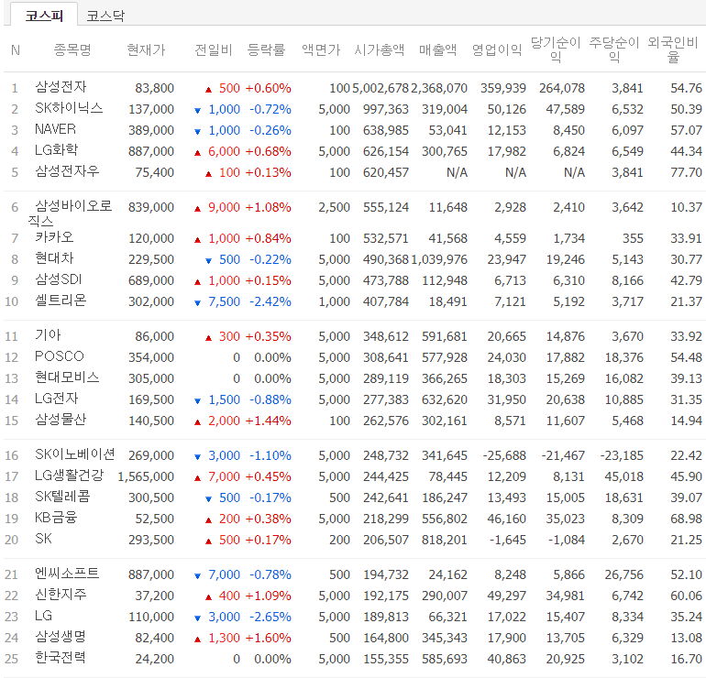Click SK텔레콤 face value 500

[x=339, y=498]
